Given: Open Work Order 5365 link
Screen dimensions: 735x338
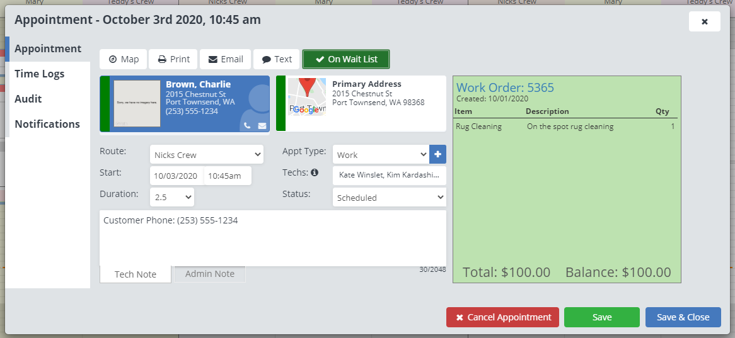Looking at the screenshot, I should 505,87.
